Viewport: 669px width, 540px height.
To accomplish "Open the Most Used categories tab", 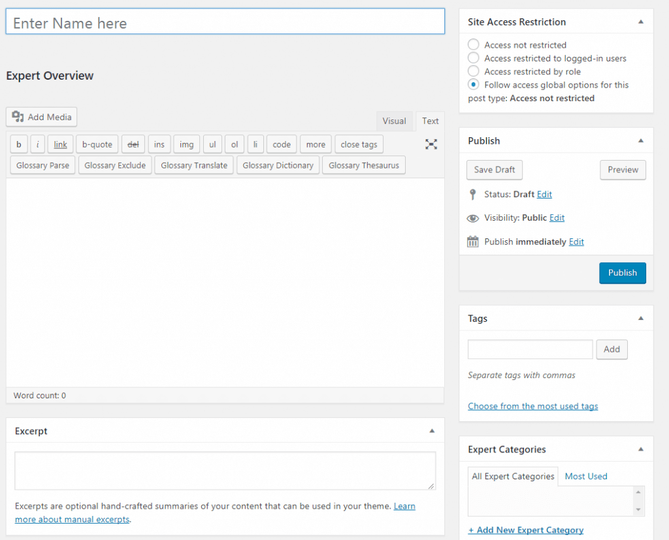I will pos(586,476).
